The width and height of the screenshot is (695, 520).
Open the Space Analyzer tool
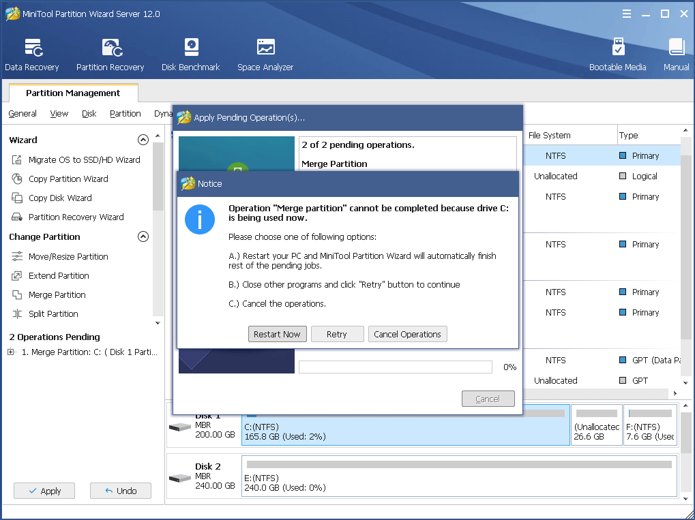click(265, 55)
